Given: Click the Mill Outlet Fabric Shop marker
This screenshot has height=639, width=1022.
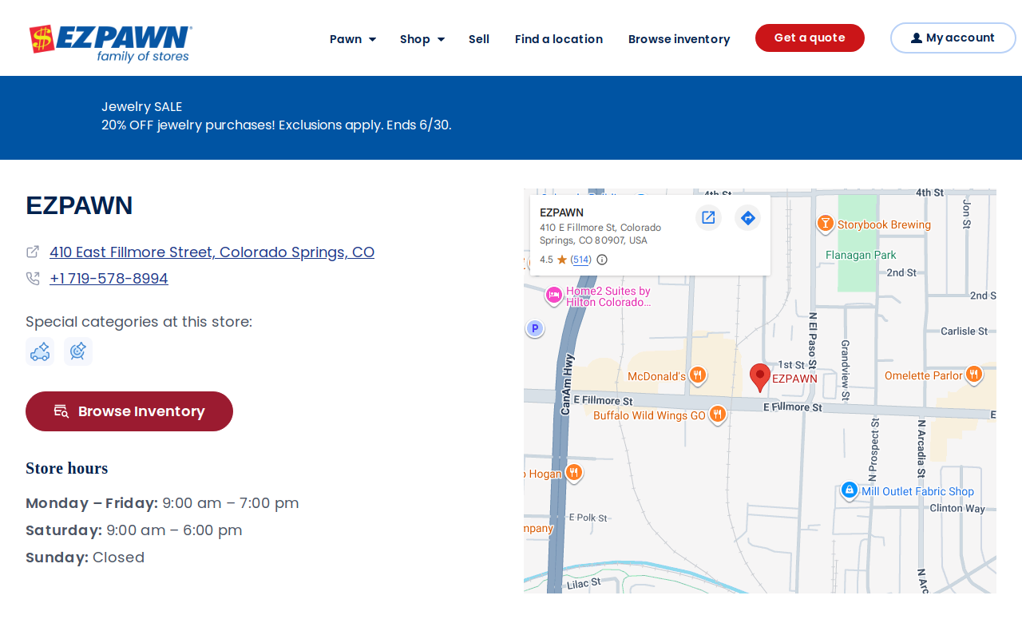Looking at the screenshot, I should click(x=850, y=490).
